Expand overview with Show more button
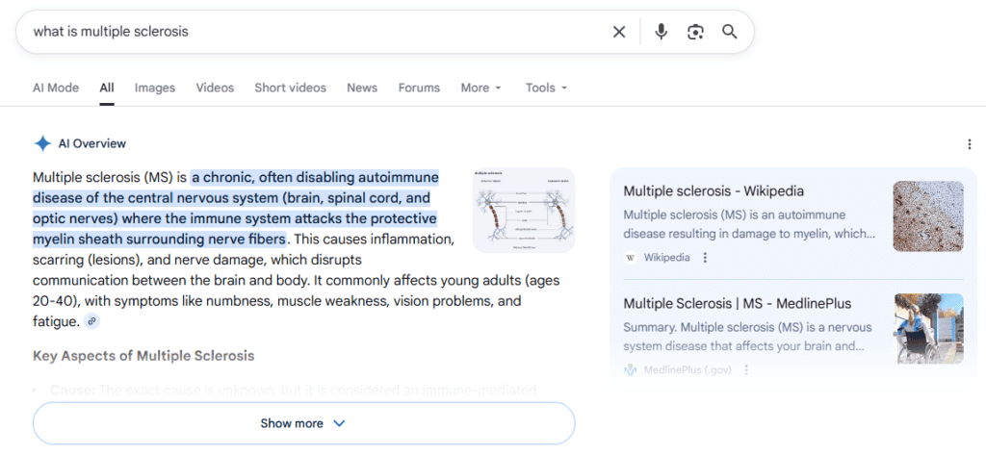Image resolution: width=986 pixels, height=455 pixels. click(303, 423)
